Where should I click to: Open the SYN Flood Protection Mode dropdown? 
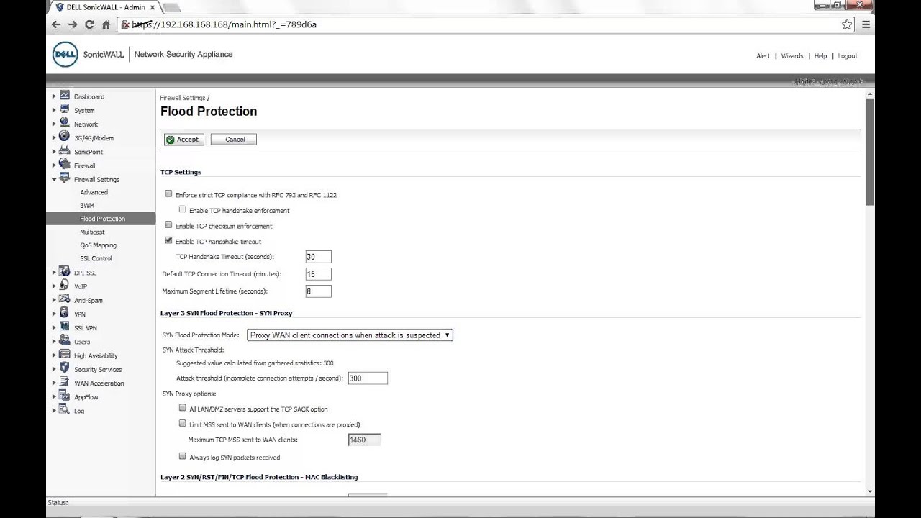[x=350, y=335]
